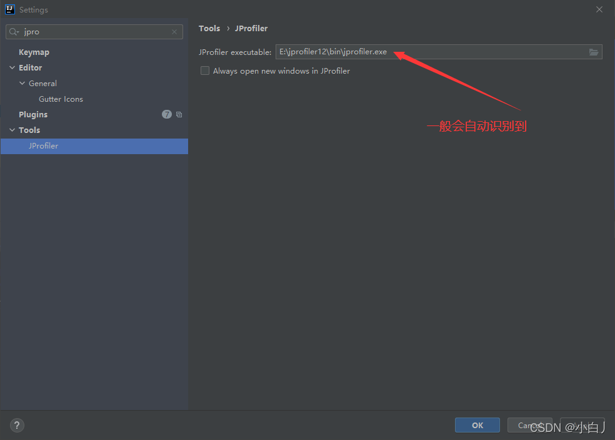
Task: Click the JProfiler executable path field
Action: pyautogui.click(x=439, y=52)
